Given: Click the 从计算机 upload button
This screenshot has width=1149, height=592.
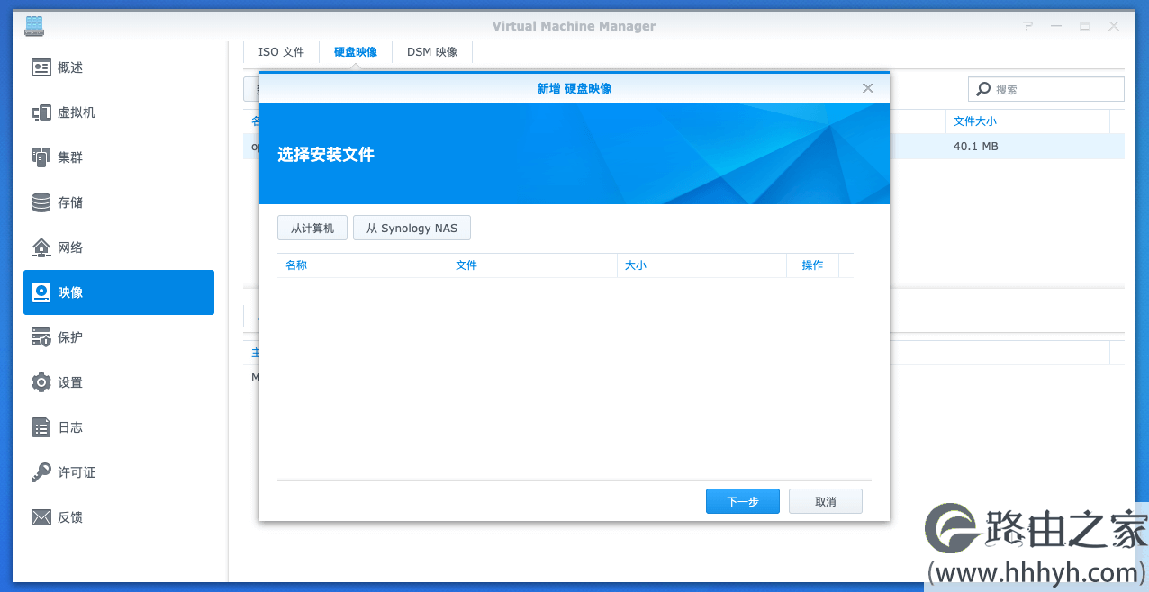Looking at the screenshot, I should pyautogui.click(x=312, y=229).
